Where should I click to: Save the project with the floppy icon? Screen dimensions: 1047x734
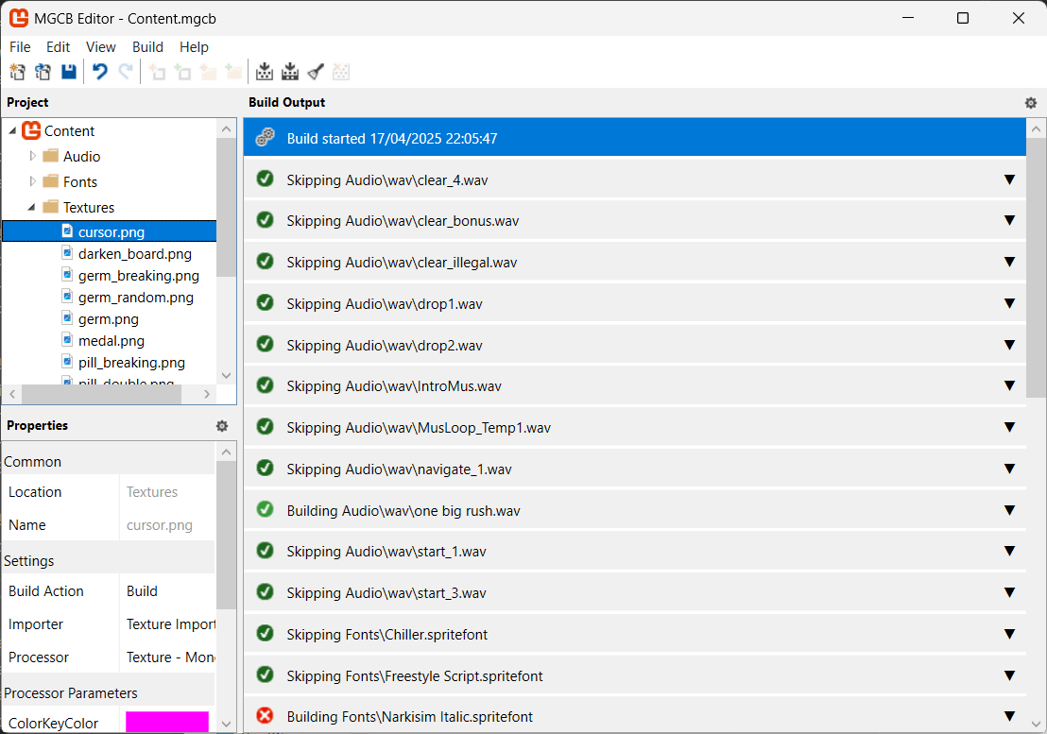(x=69, y=72)
